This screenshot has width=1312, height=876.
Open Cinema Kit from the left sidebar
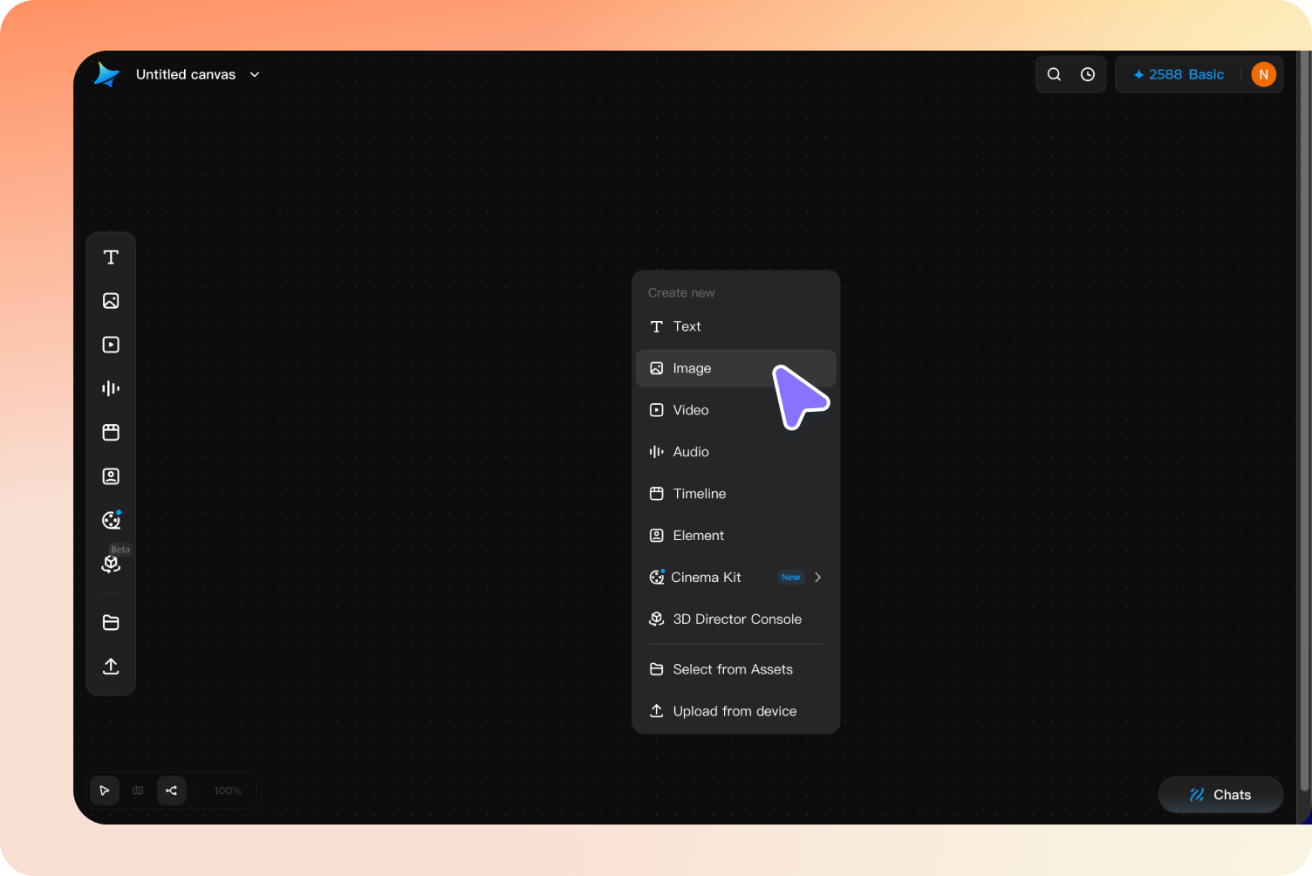[111, 520]
